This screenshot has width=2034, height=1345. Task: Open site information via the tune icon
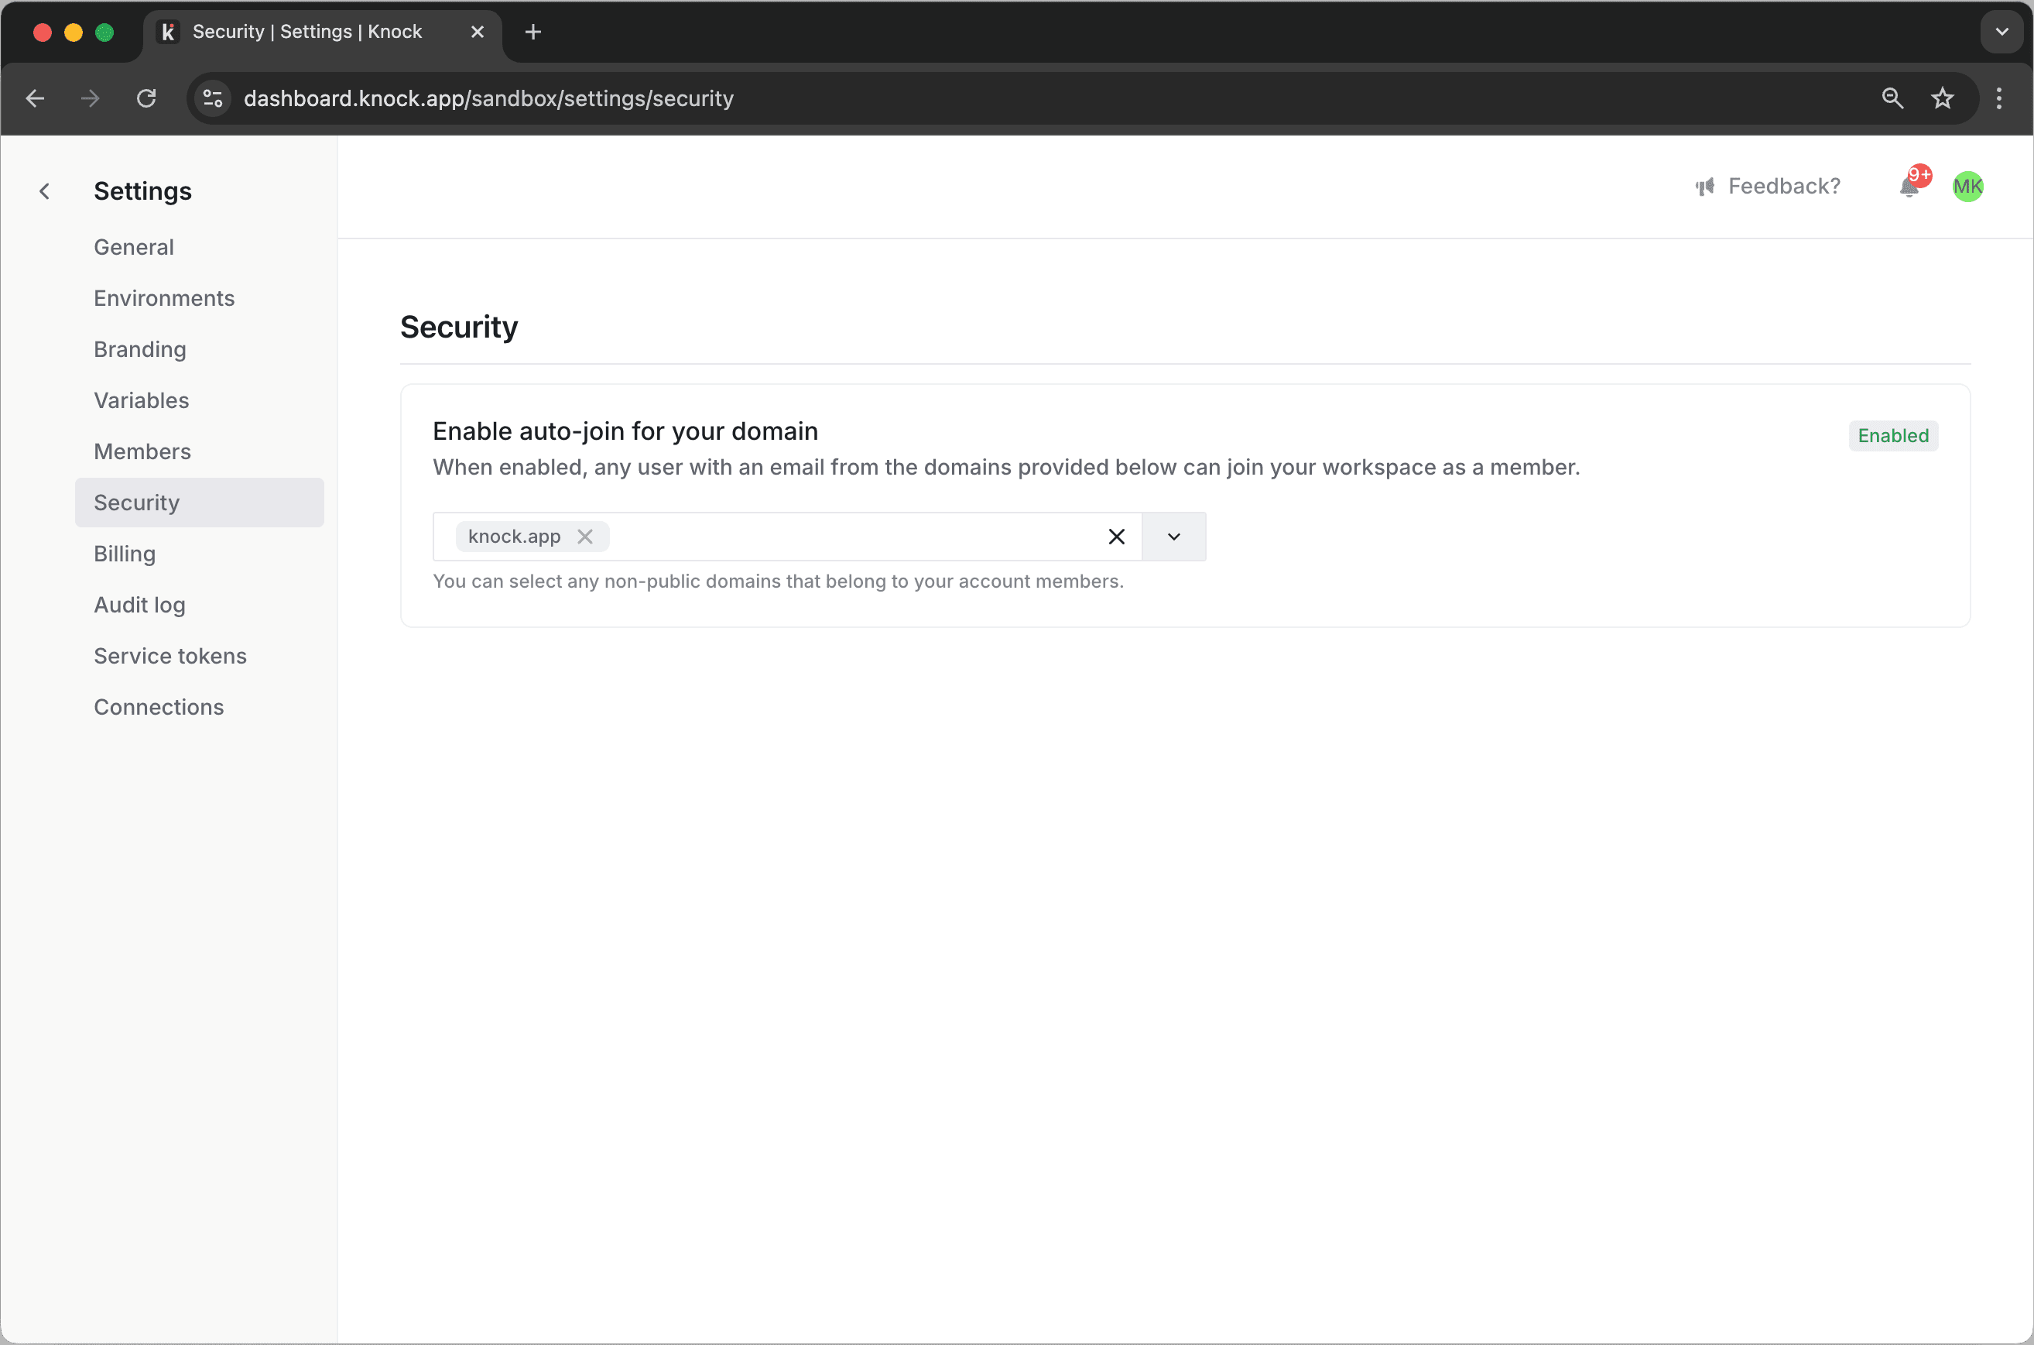pyautogui.click(x=212, y=98)
